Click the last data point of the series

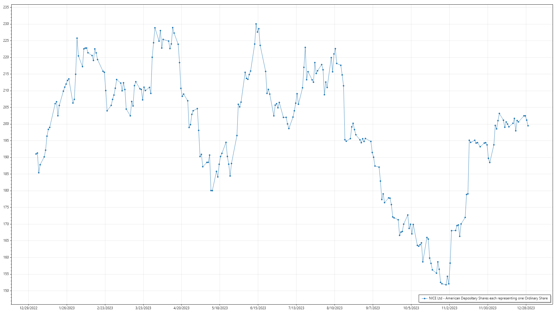point(528,126)
